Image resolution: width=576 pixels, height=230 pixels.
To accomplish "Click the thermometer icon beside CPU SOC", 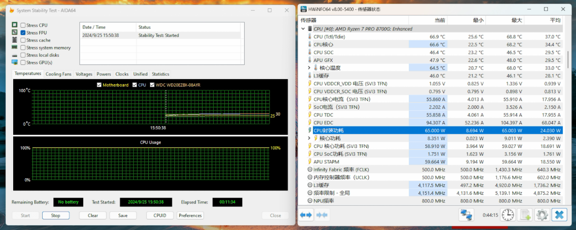I will (310, 52).
